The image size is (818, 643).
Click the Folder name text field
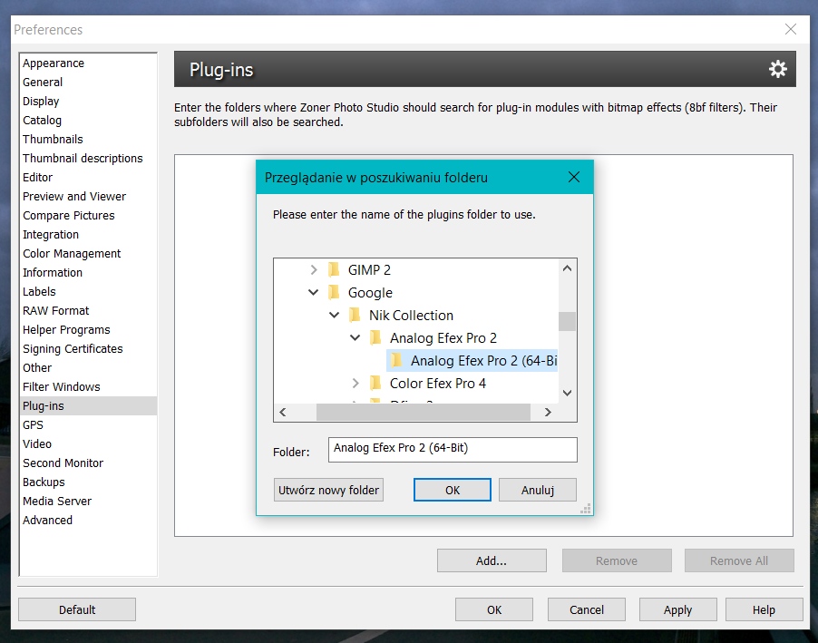(x=452, y=449)
